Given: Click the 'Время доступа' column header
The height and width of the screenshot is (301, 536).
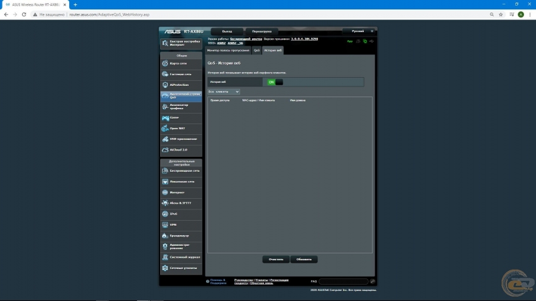Looking at the screenshot, I should tap(220, 101).
